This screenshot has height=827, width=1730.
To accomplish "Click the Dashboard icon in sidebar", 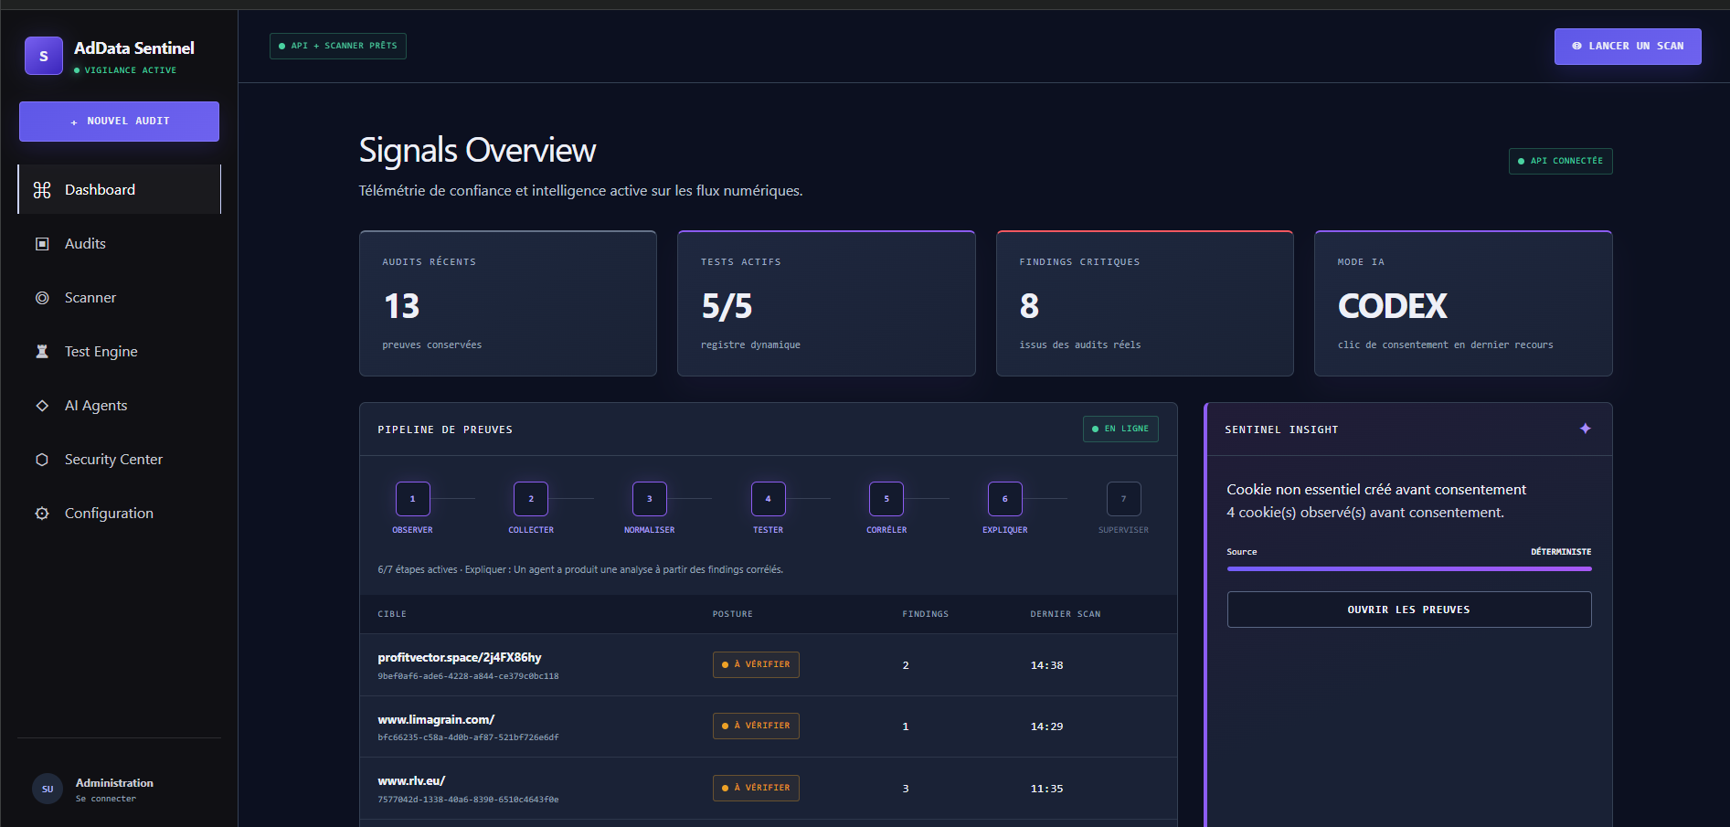I will tap(42, 190).
